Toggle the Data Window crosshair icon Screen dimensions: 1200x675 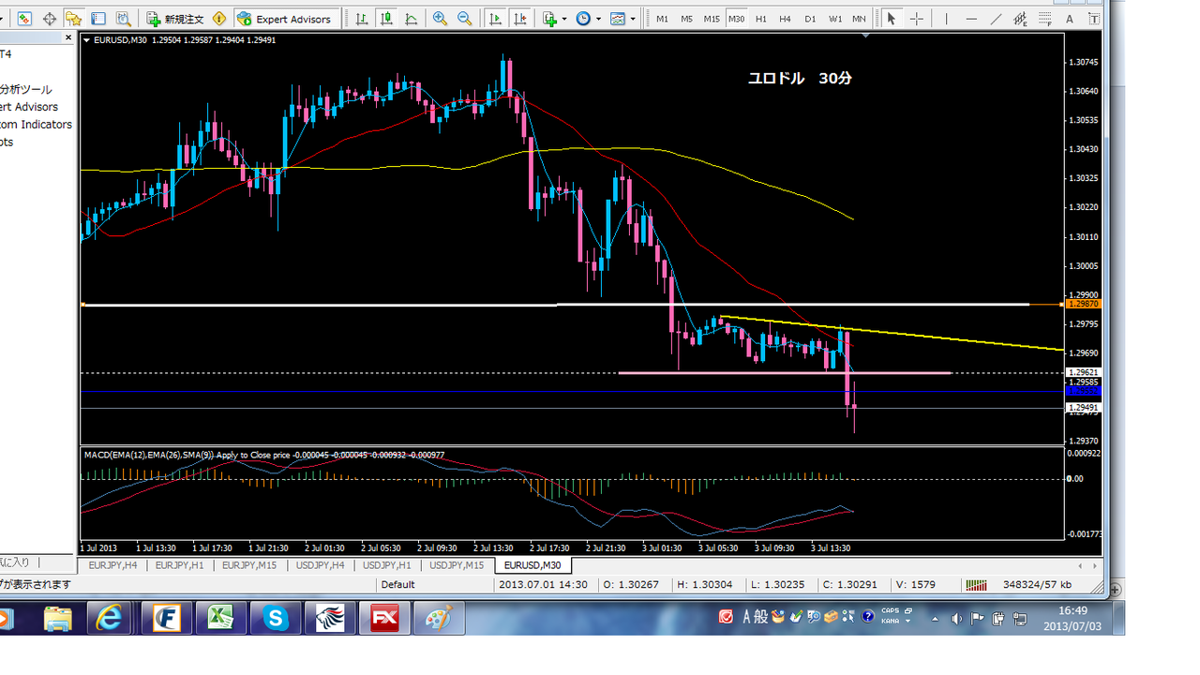(50, 19)
